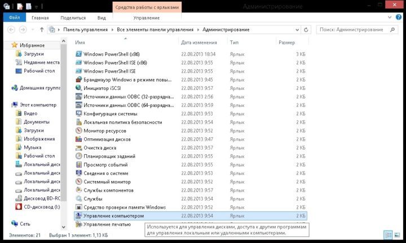The image size is (406, 243).
Task: Click Все элементы панели управления breadcrumb
Action: pyautogui.click(x=155, y=30)
